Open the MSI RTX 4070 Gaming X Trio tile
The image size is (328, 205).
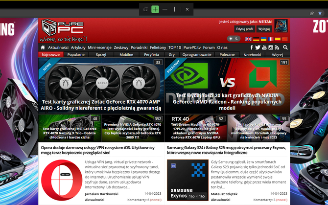70,128
